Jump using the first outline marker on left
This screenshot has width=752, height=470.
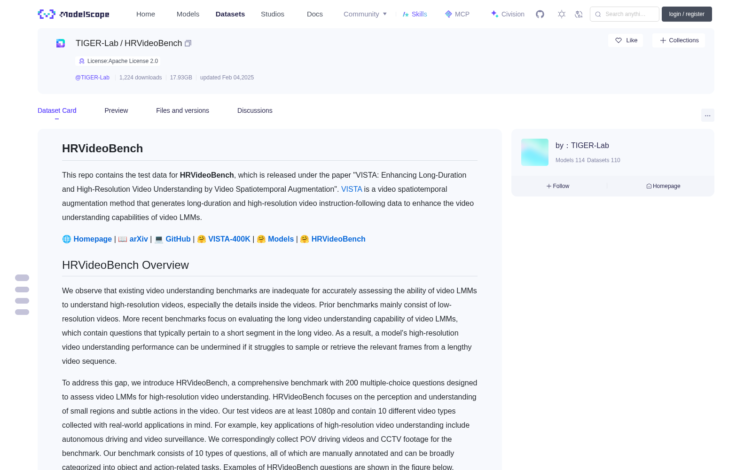coord(22,278)
